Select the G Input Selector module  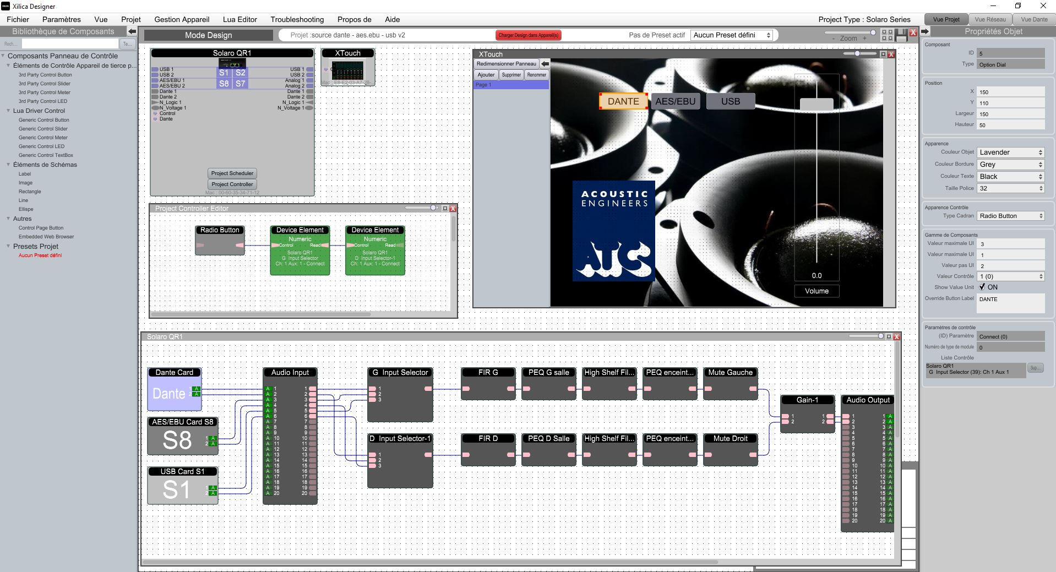pyautogui.click(x=400, y=395)
